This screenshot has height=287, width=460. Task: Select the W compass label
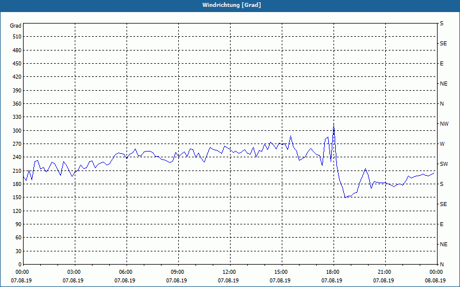[442, 144]
